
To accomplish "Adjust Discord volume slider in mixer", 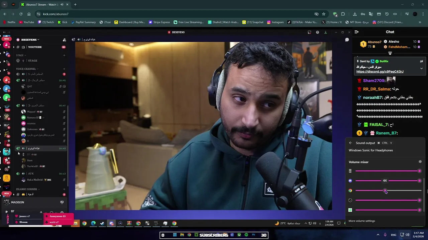I will (388, 181).
